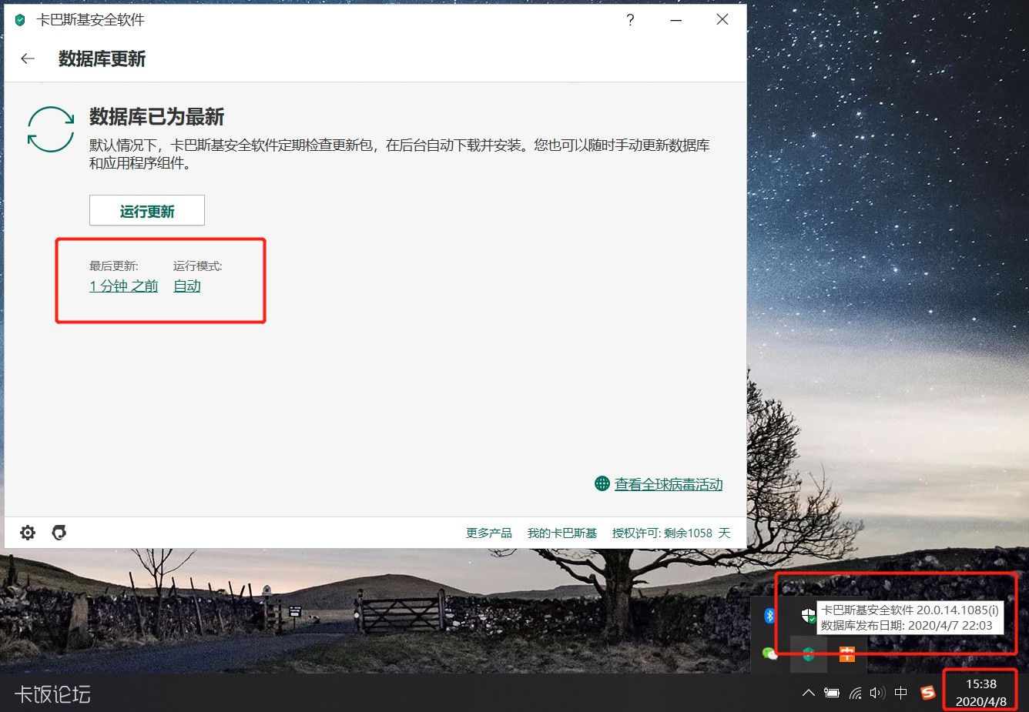The height and width of the screenshot is (712, 1029).
Task: Go back with the arrow beside 数据库更新
Action: [28, 58]
